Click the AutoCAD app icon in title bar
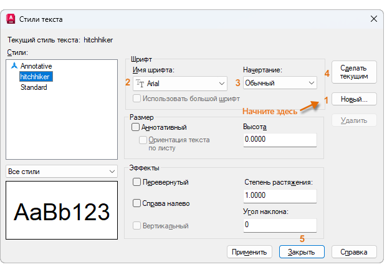The image size is (387, 272). click(10, 20)
